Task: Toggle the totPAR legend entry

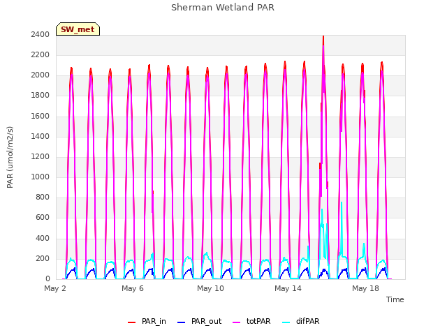Action: (251, 321)
